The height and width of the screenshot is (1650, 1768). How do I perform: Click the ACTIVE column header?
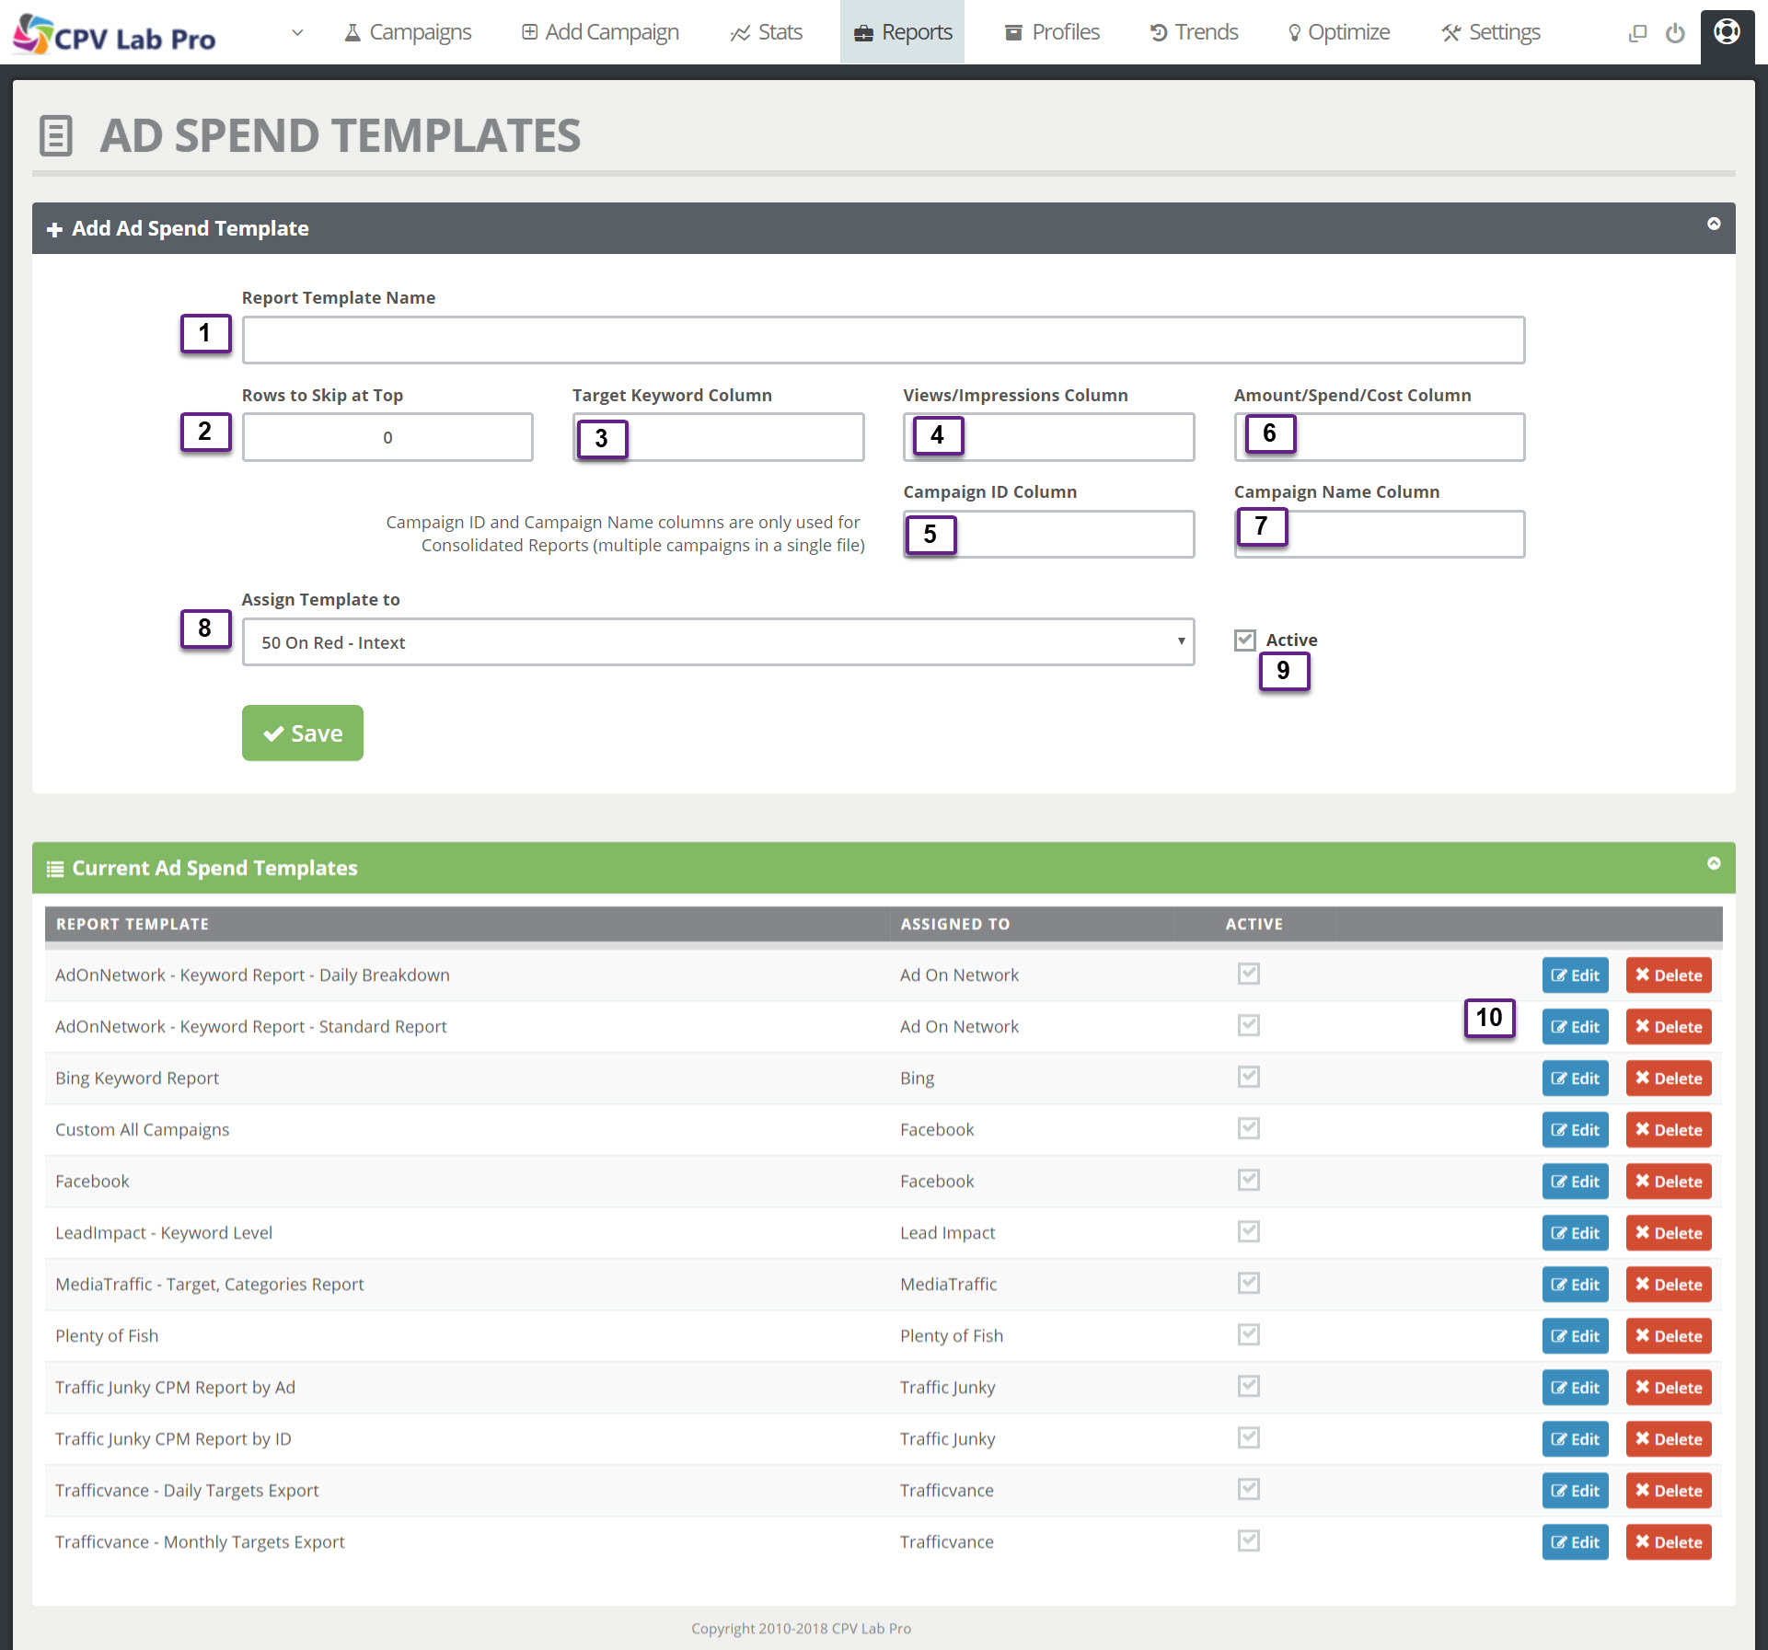tap(1254, 924)
